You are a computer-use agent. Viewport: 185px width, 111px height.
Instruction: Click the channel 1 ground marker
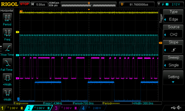18,32
